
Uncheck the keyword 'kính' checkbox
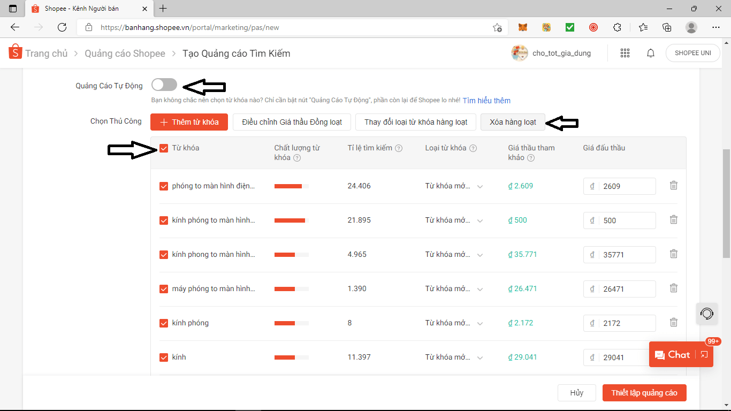coord(164,357)
